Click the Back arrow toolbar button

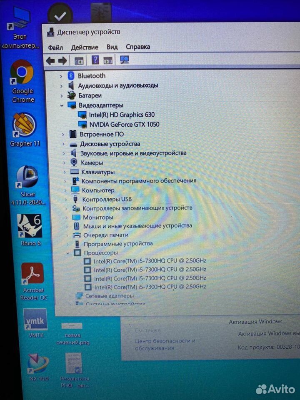click(50, 61)
